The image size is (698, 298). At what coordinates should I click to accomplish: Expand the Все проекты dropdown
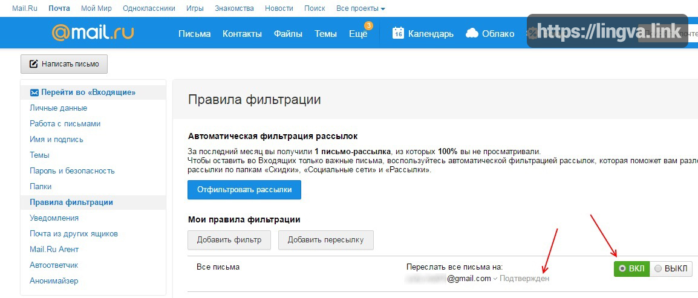point(360,8)
